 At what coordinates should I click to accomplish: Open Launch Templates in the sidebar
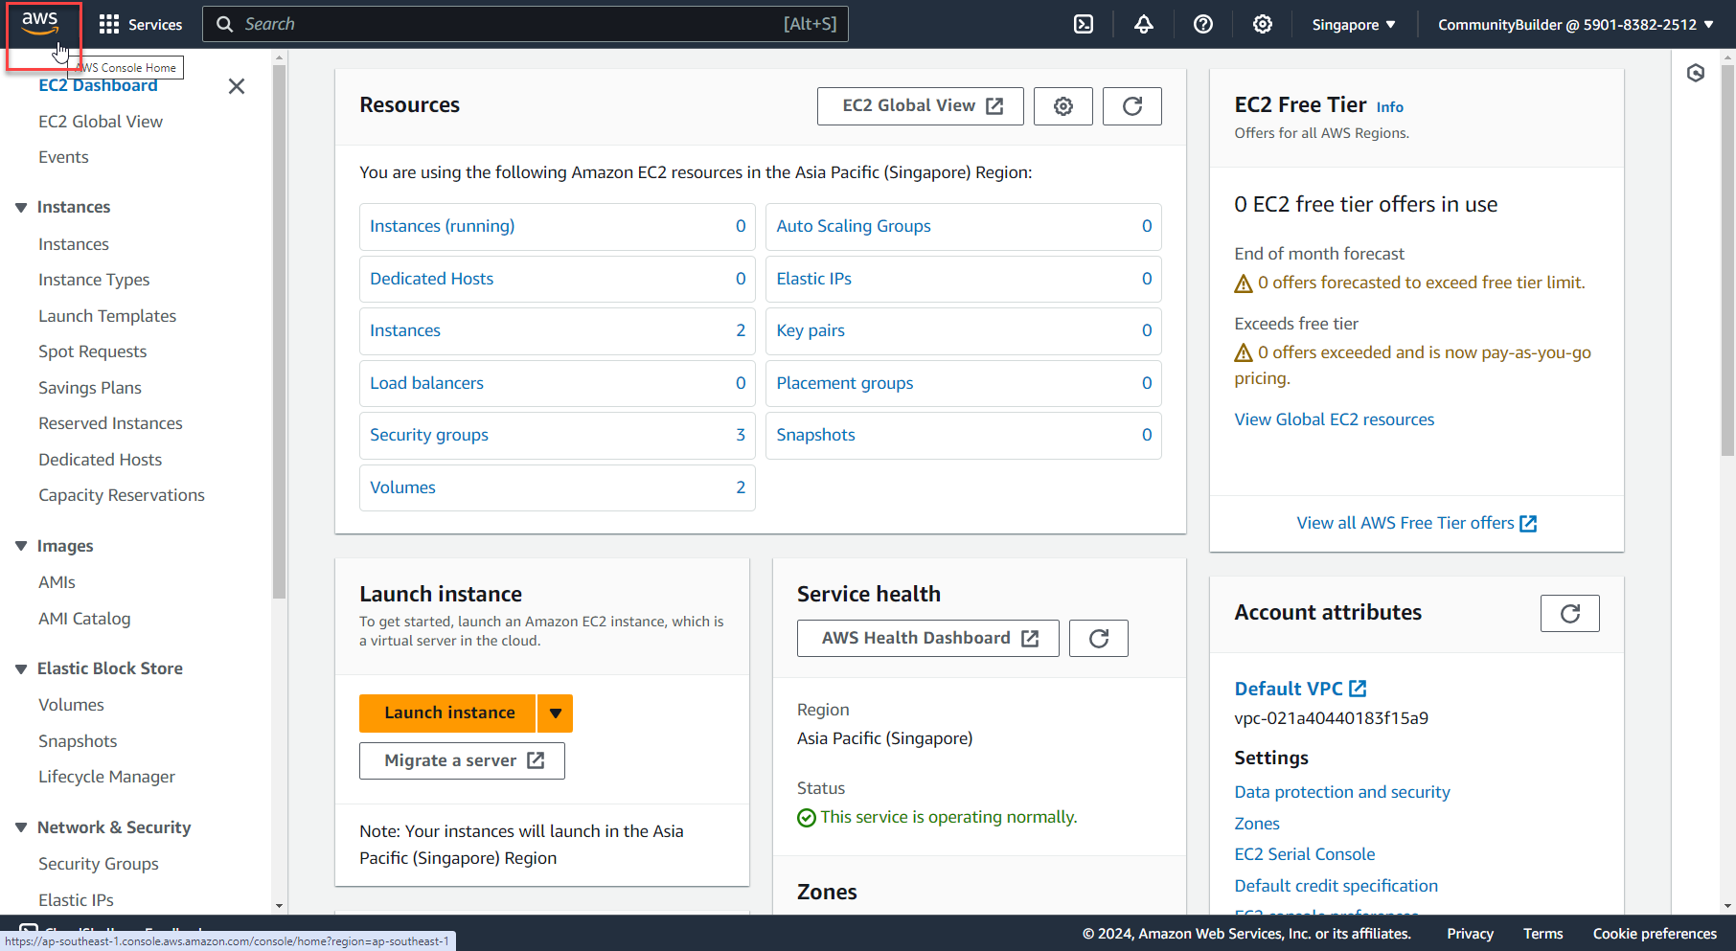(x=107, y=316)
